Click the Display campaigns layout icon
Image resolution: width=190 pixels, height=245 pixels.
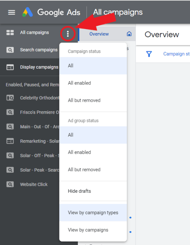[10, 67]
